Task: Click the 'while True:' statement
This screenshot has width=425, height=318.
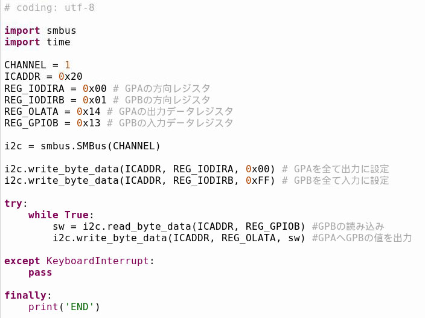Action: [59, 215]
